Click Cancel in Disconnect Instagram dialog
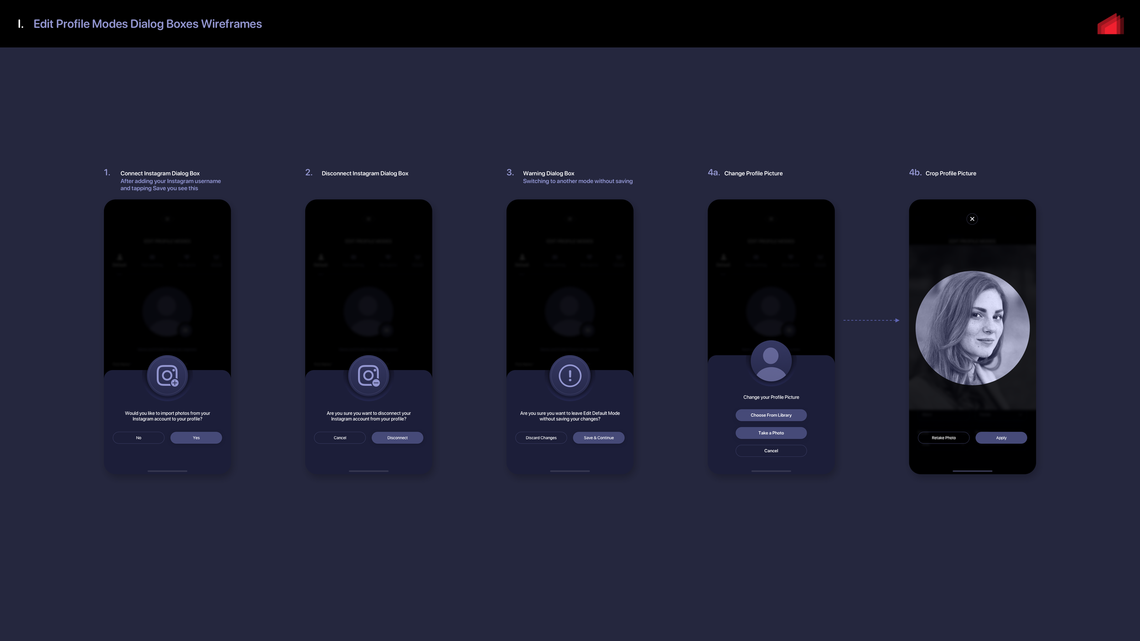Viewport: 1140px width, 641px height. point(340,438)
